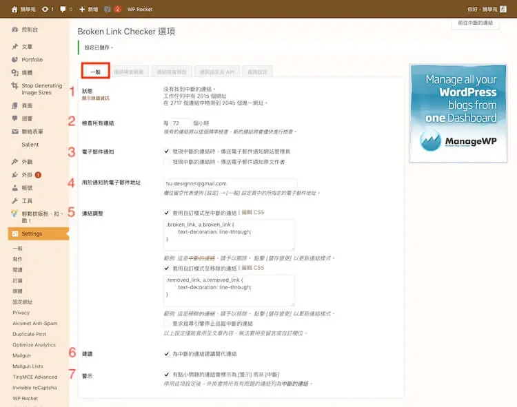Click the hu.designnn@gmail.com email field

(x=230, y=183)
